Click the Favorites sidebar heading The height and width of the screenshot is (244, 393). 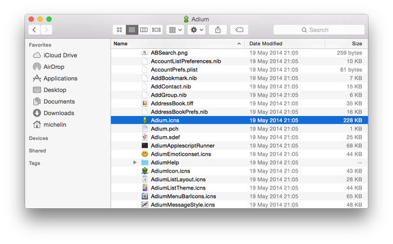[x=40, y=45]
